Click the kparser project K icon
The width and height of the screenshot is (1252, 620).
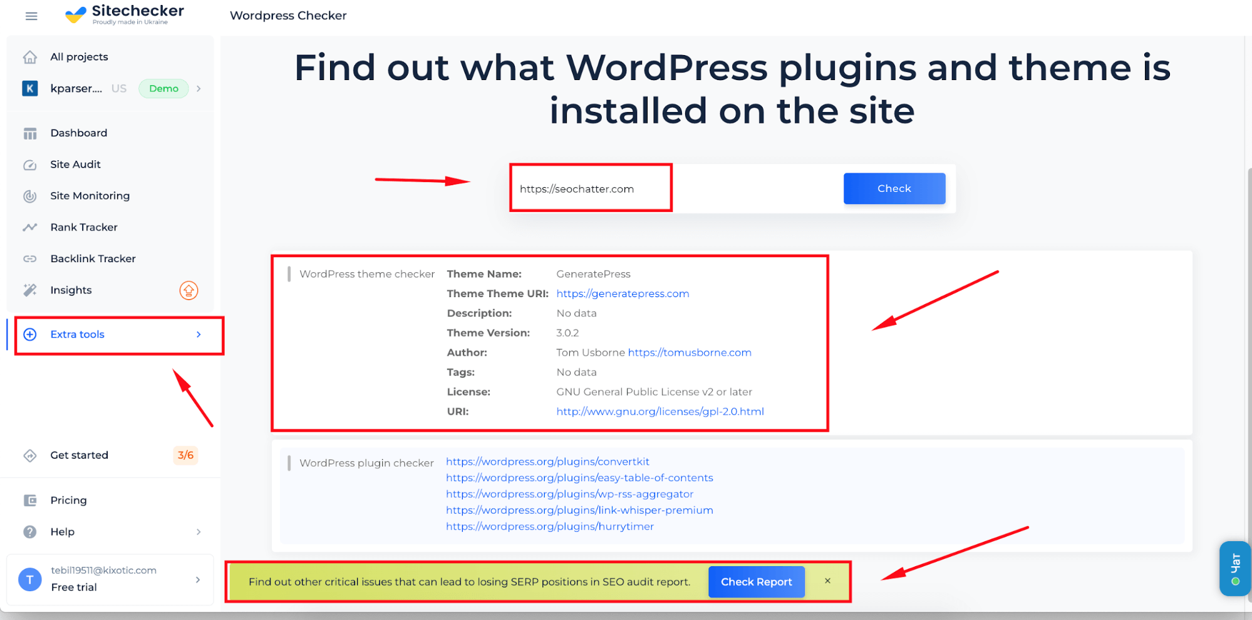click(x=30, y=88)
